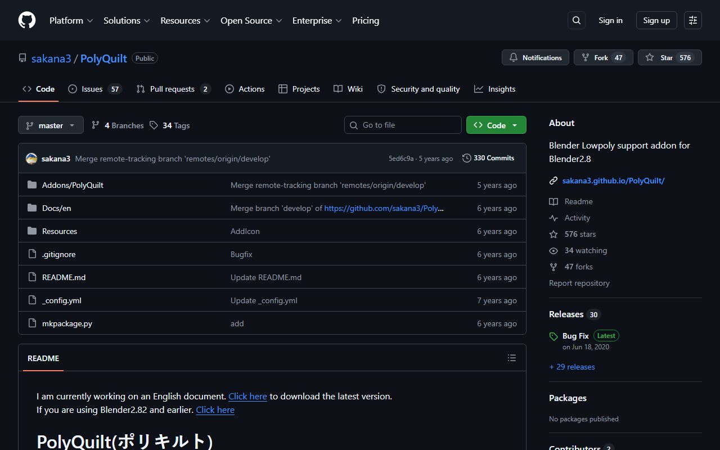720x450 pixels.
Task: Click the Go to file search field
Action: tap(403, 125)
